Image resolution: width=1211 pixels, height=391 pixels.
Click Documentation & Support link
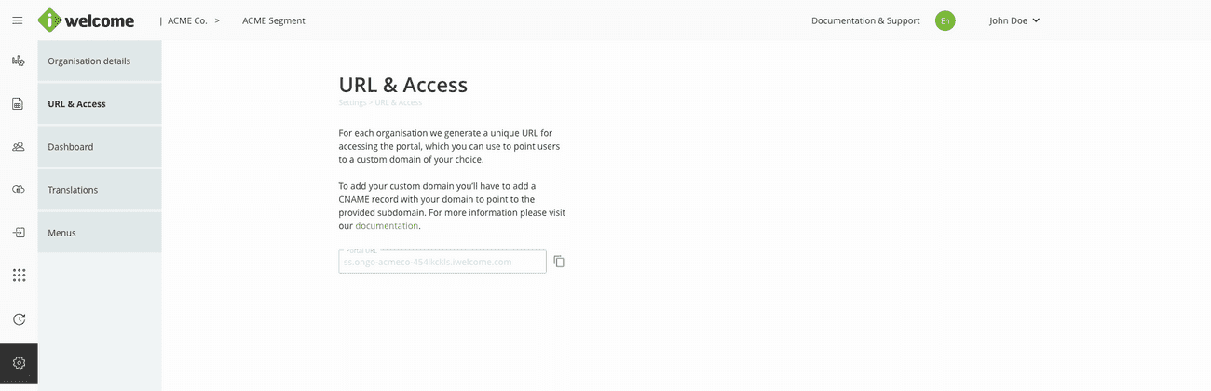point(865,20)
